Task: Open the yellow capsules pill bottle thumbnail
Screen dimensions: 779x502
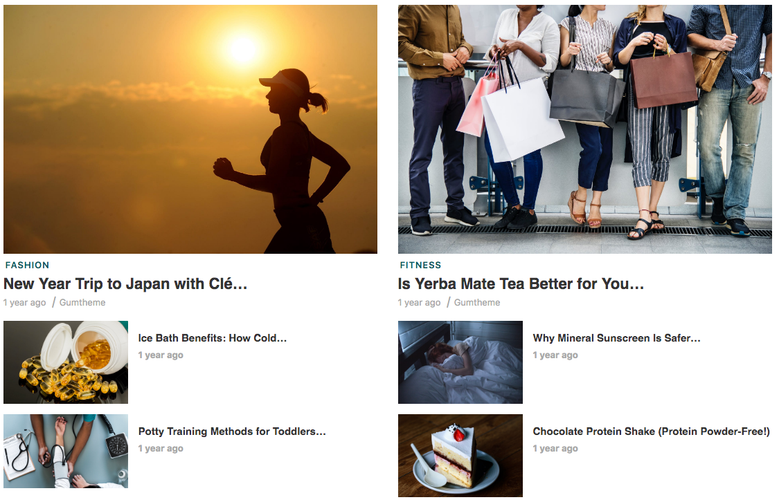Action: pyautogui.click(x=66, y=362)
